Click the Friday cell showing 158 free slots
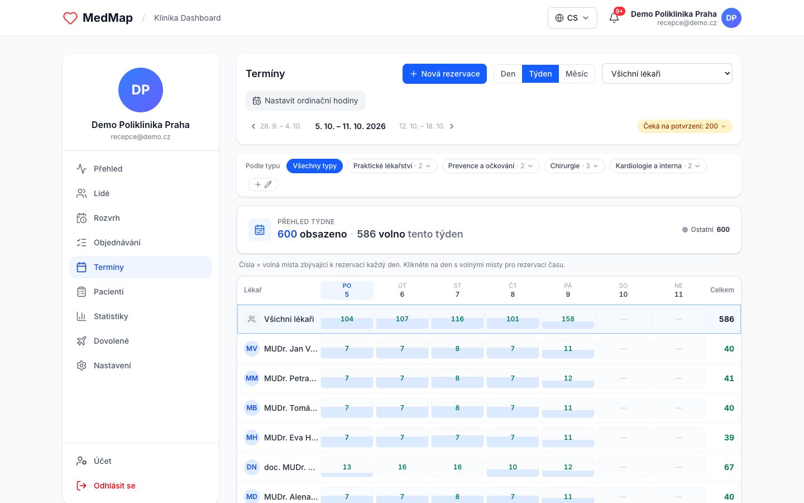 click(x=568, y=319)
